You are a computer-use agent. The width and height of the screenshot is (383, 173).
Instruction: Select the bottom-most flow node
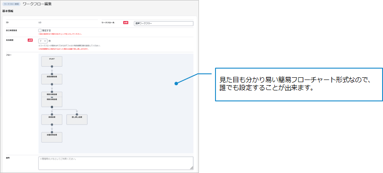pos(52,137)
